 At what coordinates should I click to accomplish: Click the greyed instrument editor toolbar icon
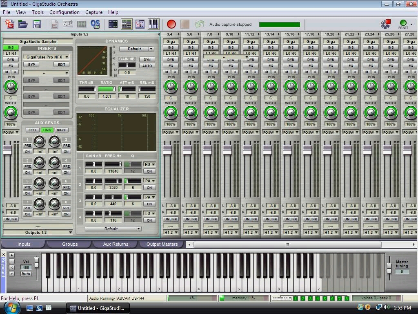54,24
